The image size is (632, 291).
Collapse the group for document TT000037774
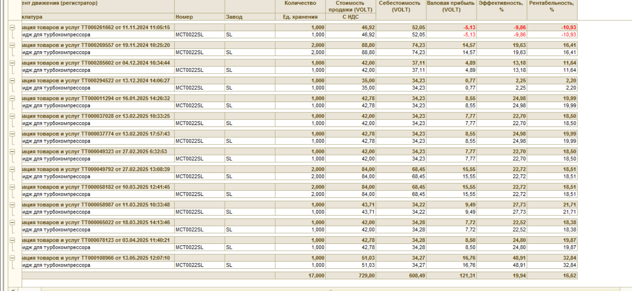pos(12,134)
